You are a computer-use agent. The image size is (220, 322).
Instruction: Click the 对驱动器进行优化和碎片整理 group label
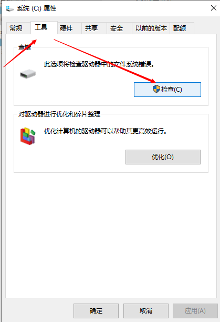59,114
